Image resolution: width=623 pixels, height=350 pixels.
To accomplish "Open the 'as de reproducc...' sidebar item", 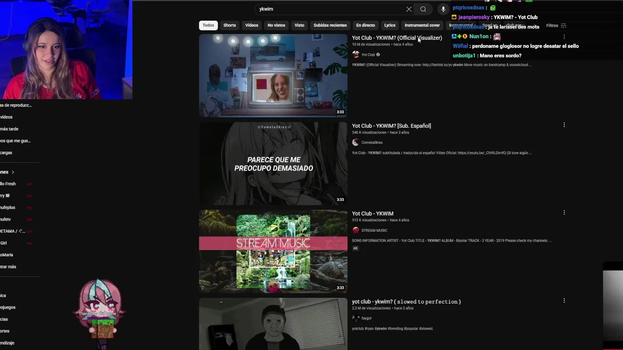I will click(x=16, y=105).
